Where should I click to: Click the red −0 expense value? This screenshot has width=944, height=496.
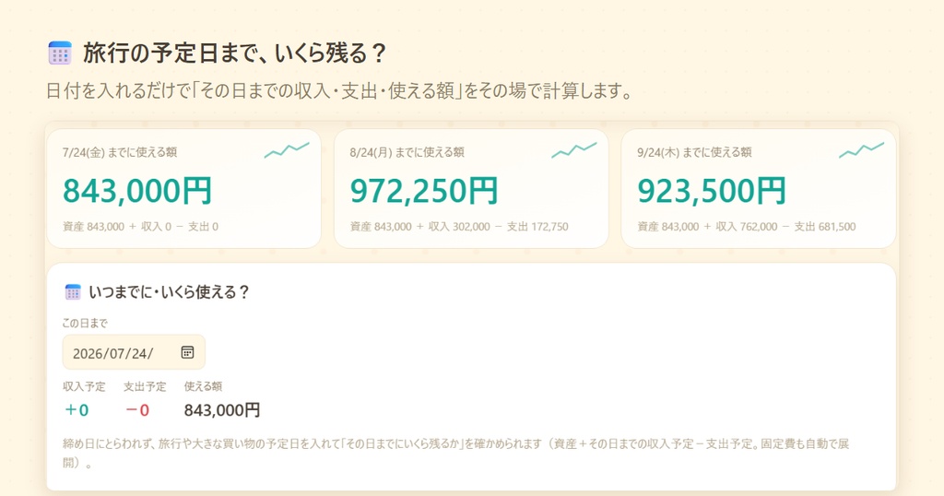click(137, 410)
